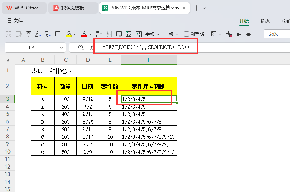Click the formula bar TEXTJOIN formula
290x192 pixels.
click(x=146, y=47)
